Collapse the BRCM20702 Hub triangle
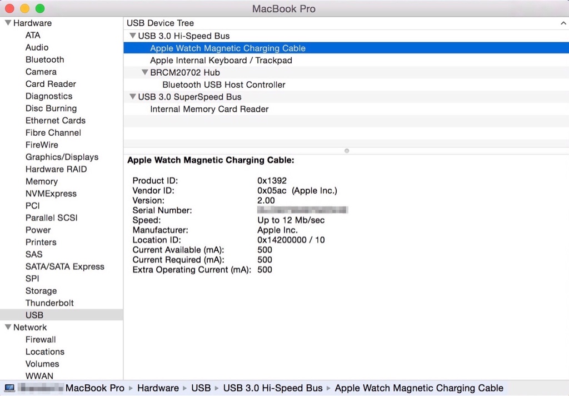The width and height of the screenshot is (569, 396). (145, 72)
